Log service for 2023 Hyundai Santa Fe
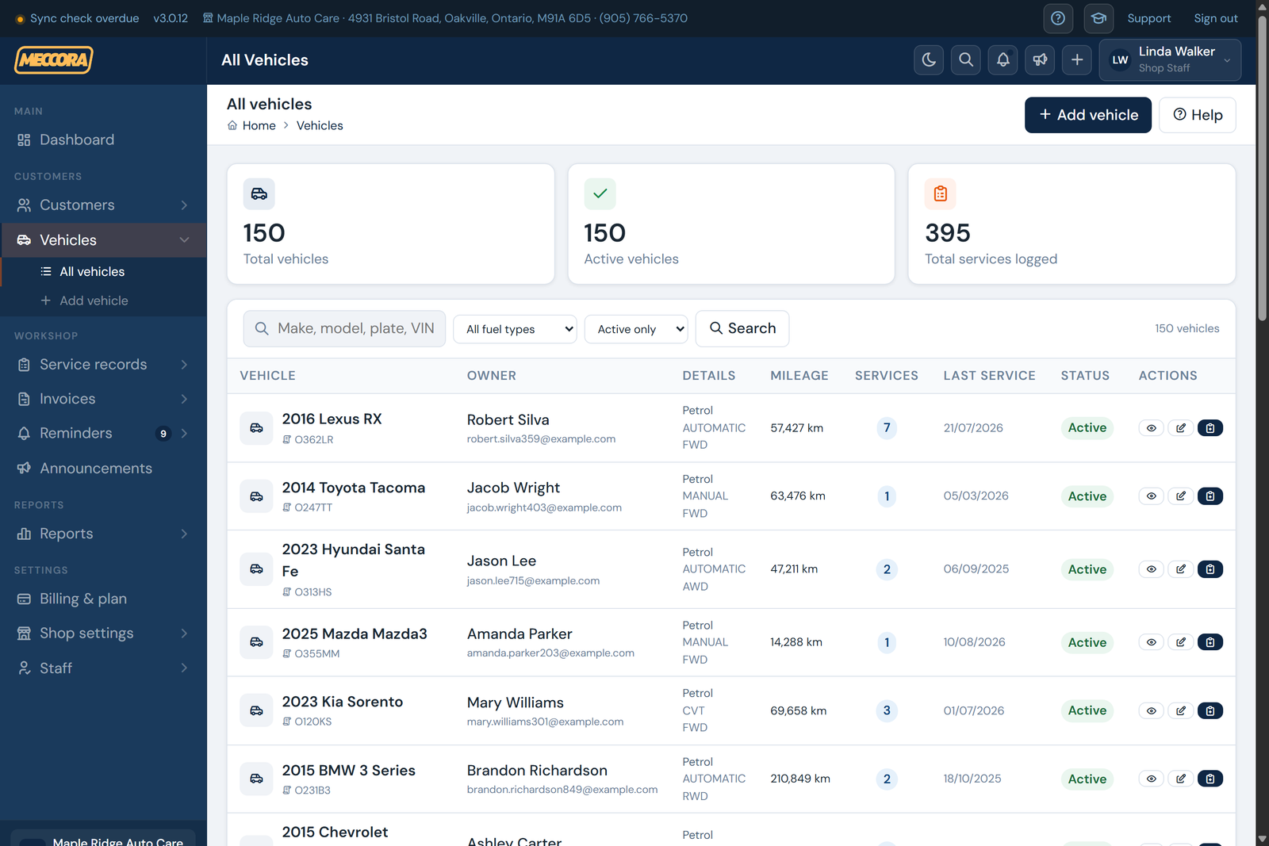Screen dimensions: 1269x846 [x=1210, y=569]
